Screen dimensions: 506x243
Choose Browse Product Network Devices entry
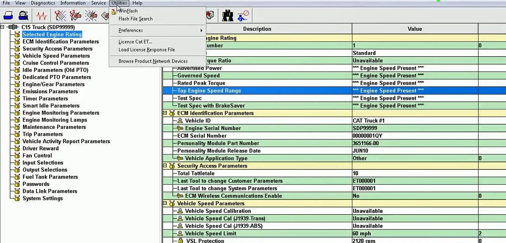pos(153,61)
